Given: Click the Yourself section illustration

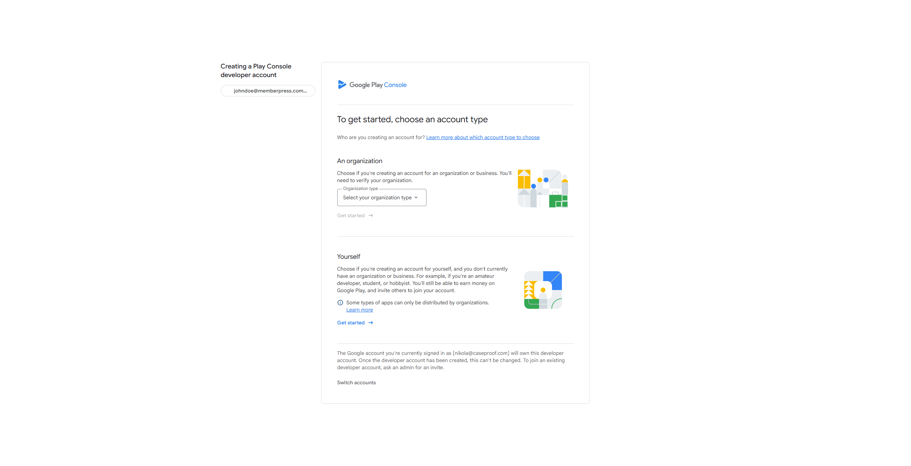Looking at the screenshot, I should click(x=543, y=290).
